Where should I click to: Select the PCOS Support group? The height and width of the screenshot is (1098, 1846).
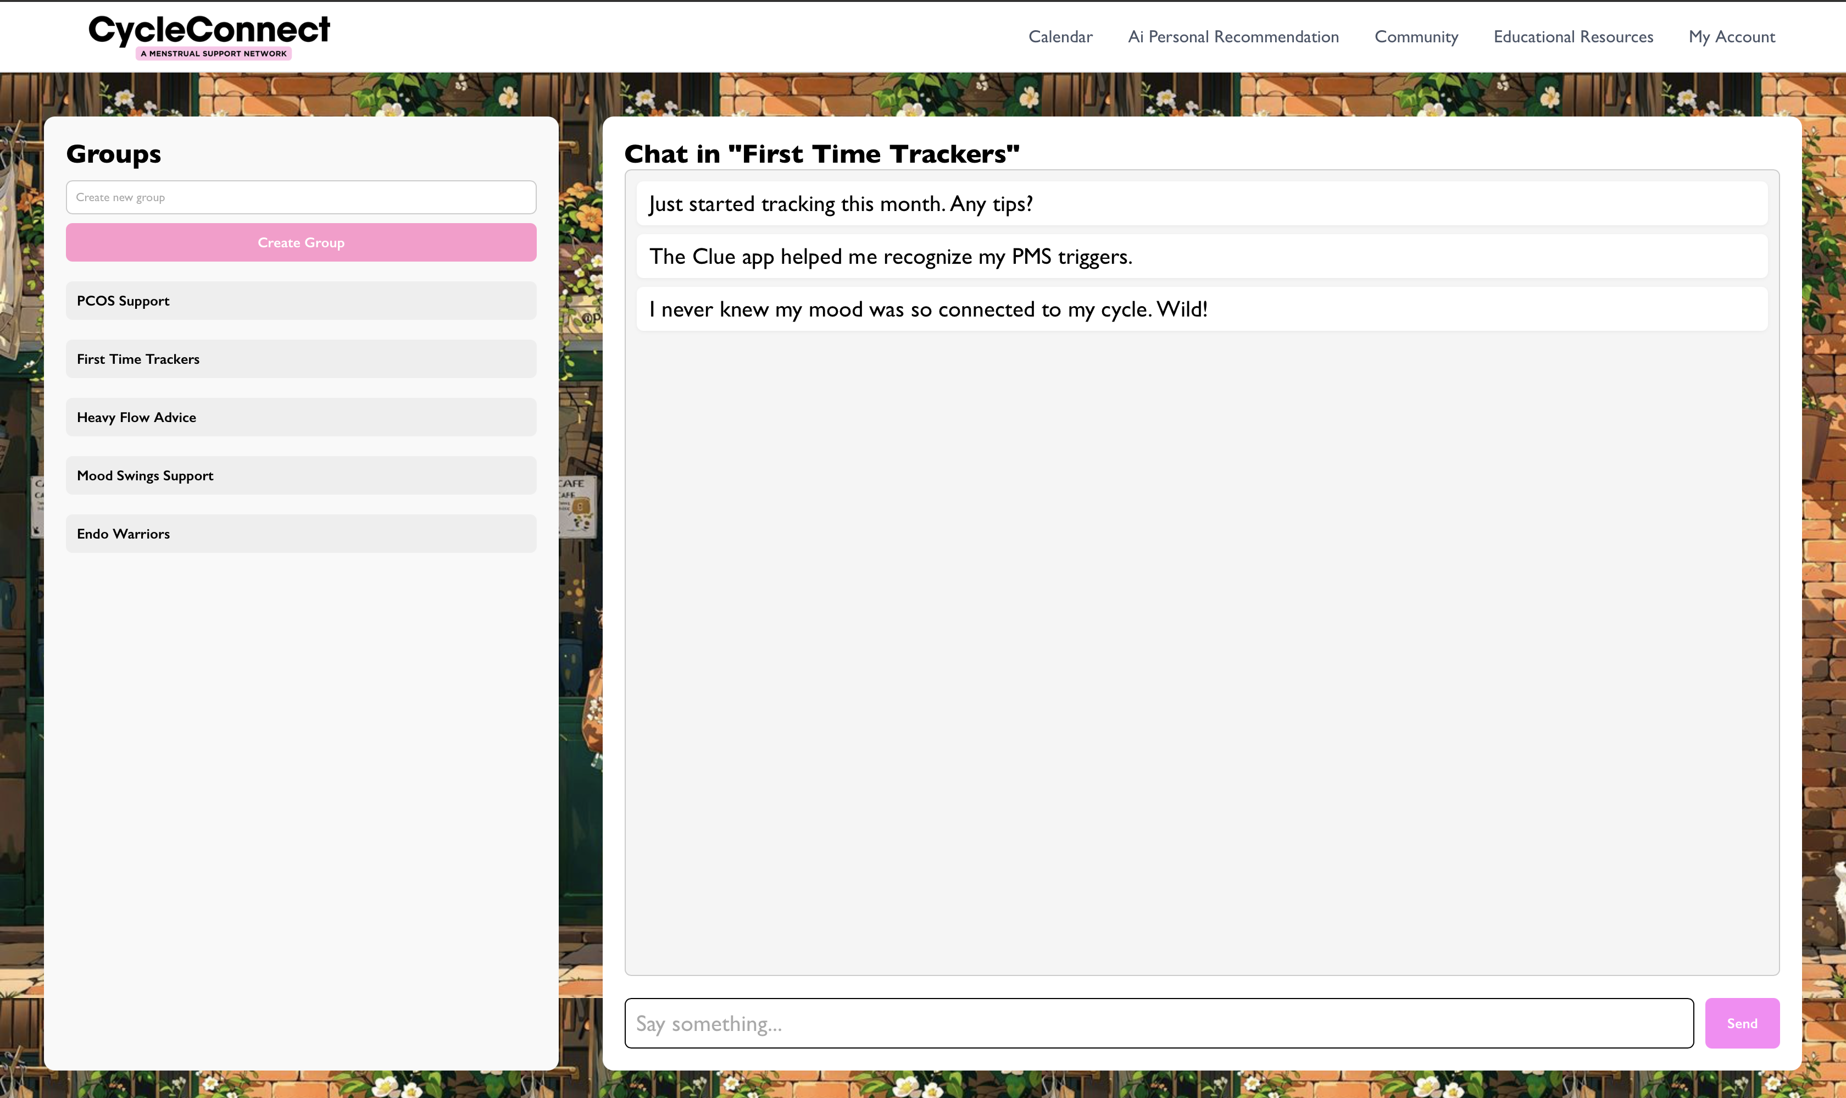coord(301,301)
